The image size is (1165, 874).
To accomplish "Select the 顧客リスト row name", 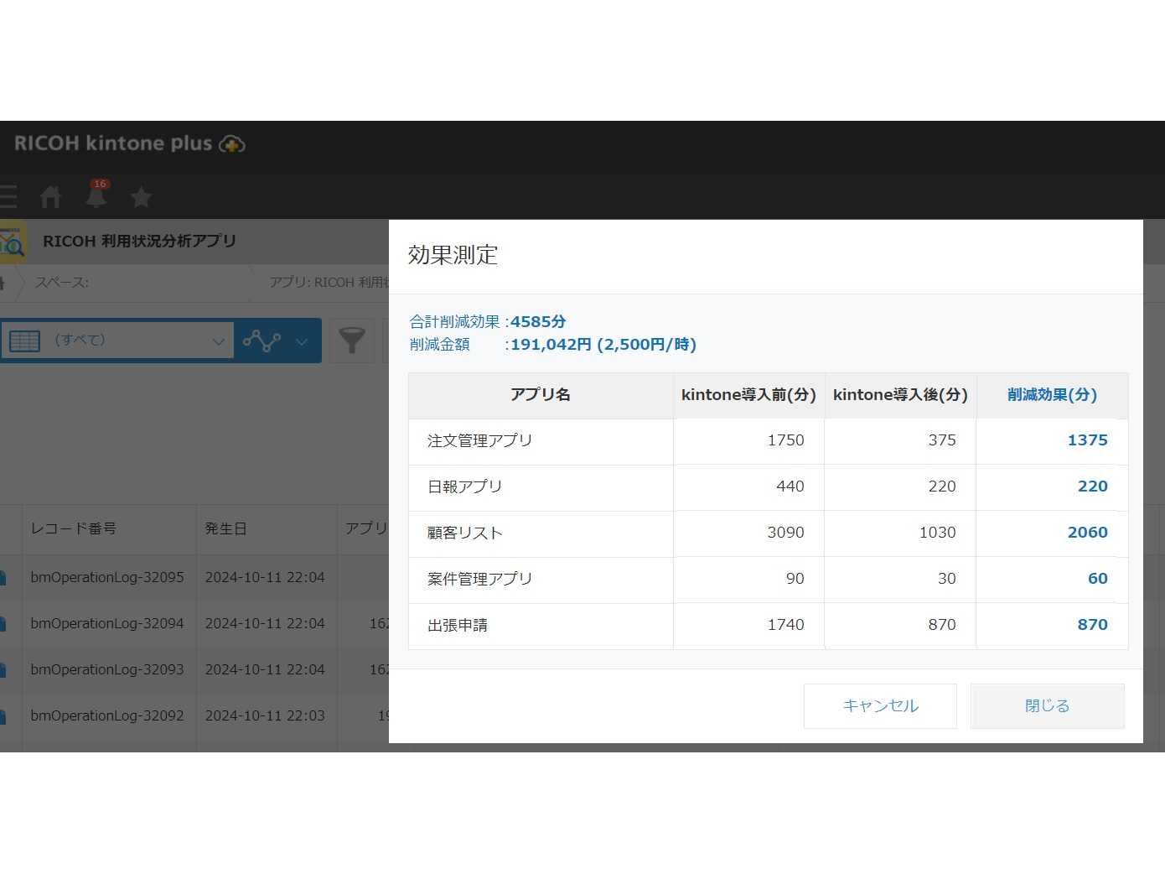I will 464,533.
